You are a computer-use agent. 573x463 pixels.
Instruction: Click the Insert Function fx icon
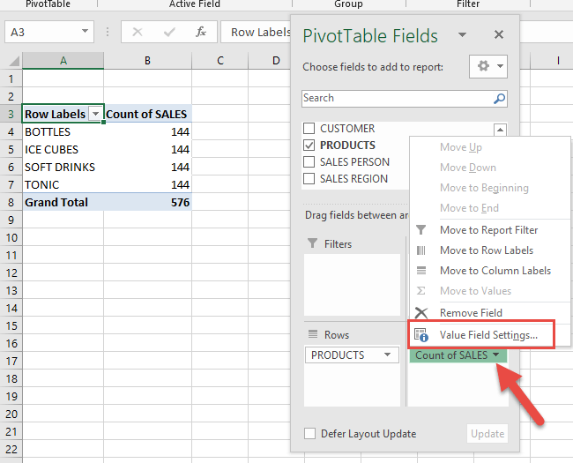(x=201, y=32)
